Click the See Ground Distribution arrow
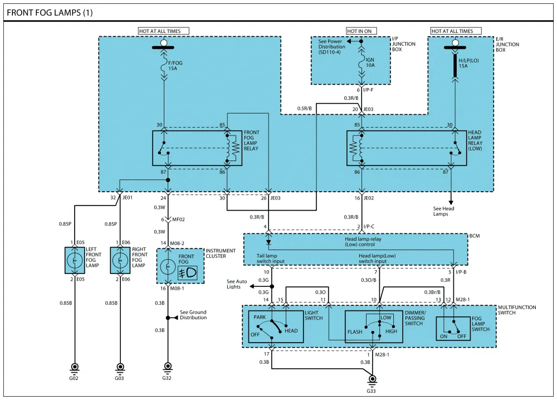The height and width of the screenshot is (400, 557). [175, 318]
